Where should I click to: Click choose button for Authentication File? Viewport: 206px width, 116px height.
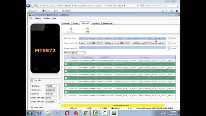pos(173,48)
